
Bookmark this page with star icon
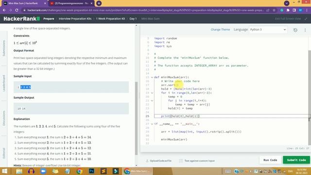274,10
